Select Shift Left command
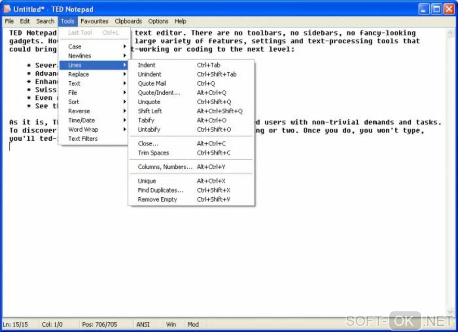This screenshot has height=332, width=458. tap(191, 111)
